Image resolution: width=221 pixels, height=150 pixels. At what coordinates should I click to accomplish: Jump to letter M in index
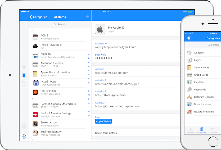click(89, 95)
